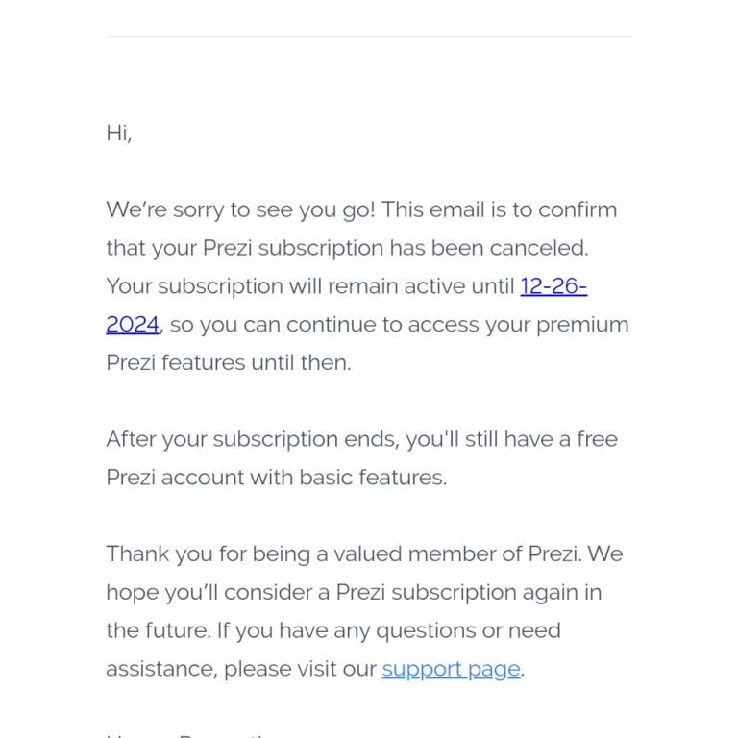Click the "2024" portion of the date link
The width and height of the screenshot is (738, 738).
[x=132, y=325]
